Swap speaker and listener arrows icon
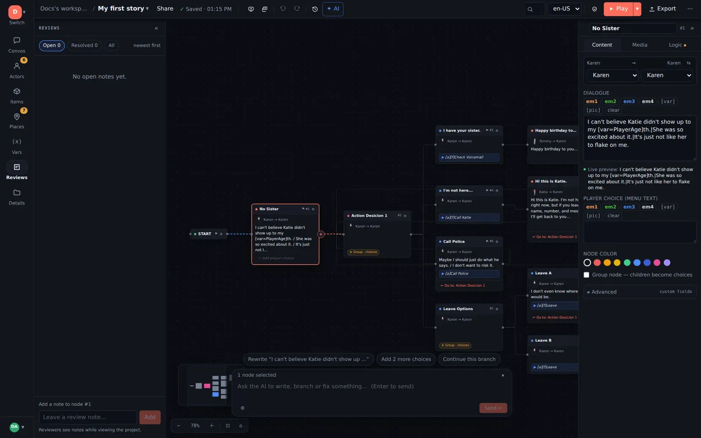Screen dimensions: 701x438 [x=688, y=63]
